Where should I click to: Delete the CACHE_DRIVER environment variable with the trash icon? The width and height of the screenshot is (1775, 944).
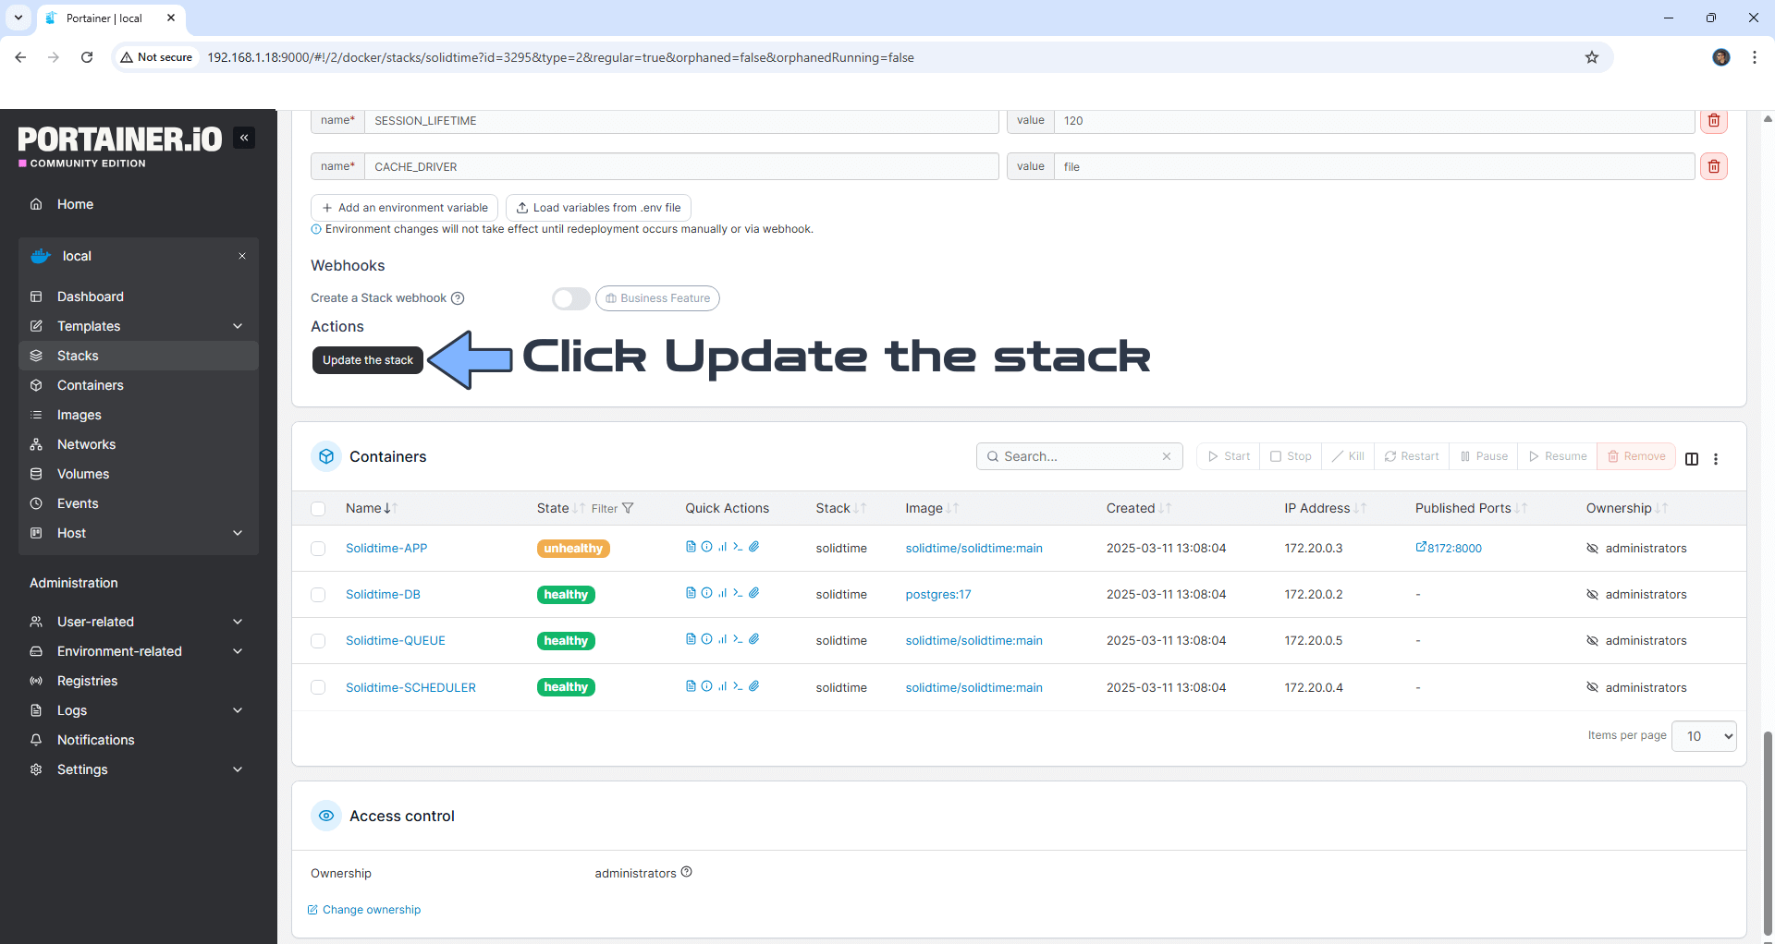[x=1713, y=166]
